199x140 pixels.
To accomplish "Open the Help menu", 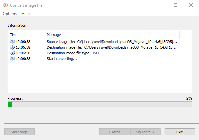I will (x=25, y=14).
